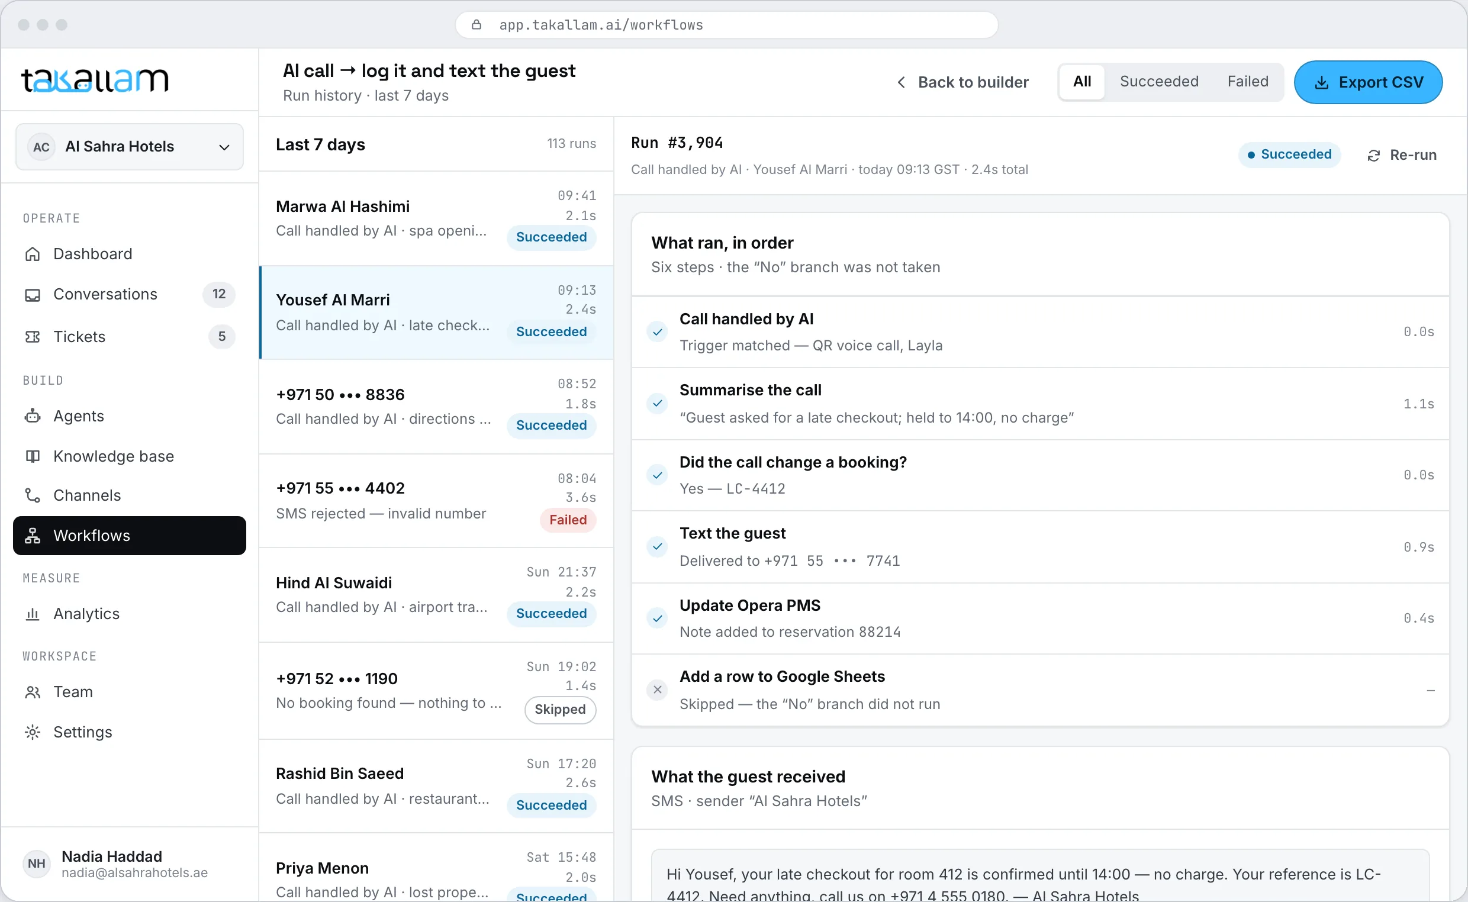Screen dimensions: 1468x902
Task: Click the takallam logo
Action: click(x=95, y=80)
